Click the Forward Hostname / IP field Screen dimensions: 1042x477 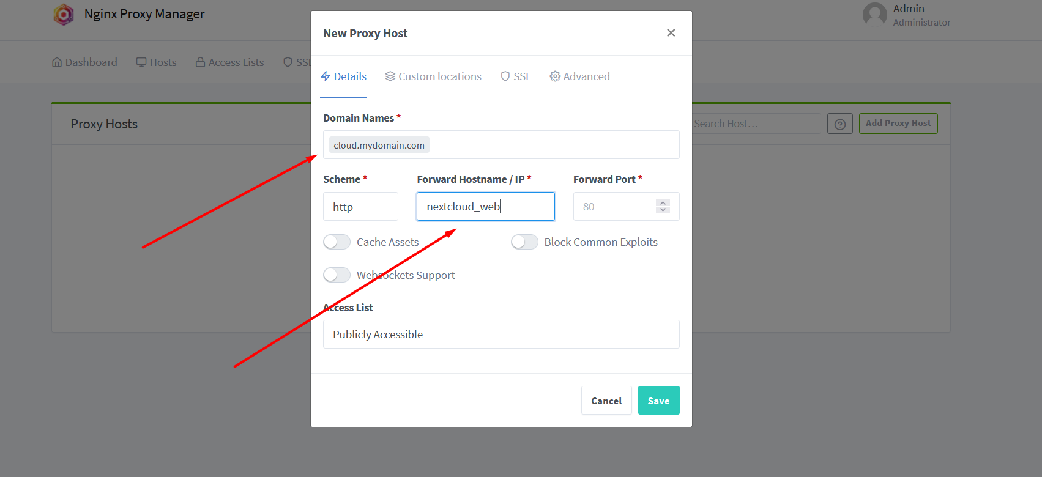[x=486, y=207]
